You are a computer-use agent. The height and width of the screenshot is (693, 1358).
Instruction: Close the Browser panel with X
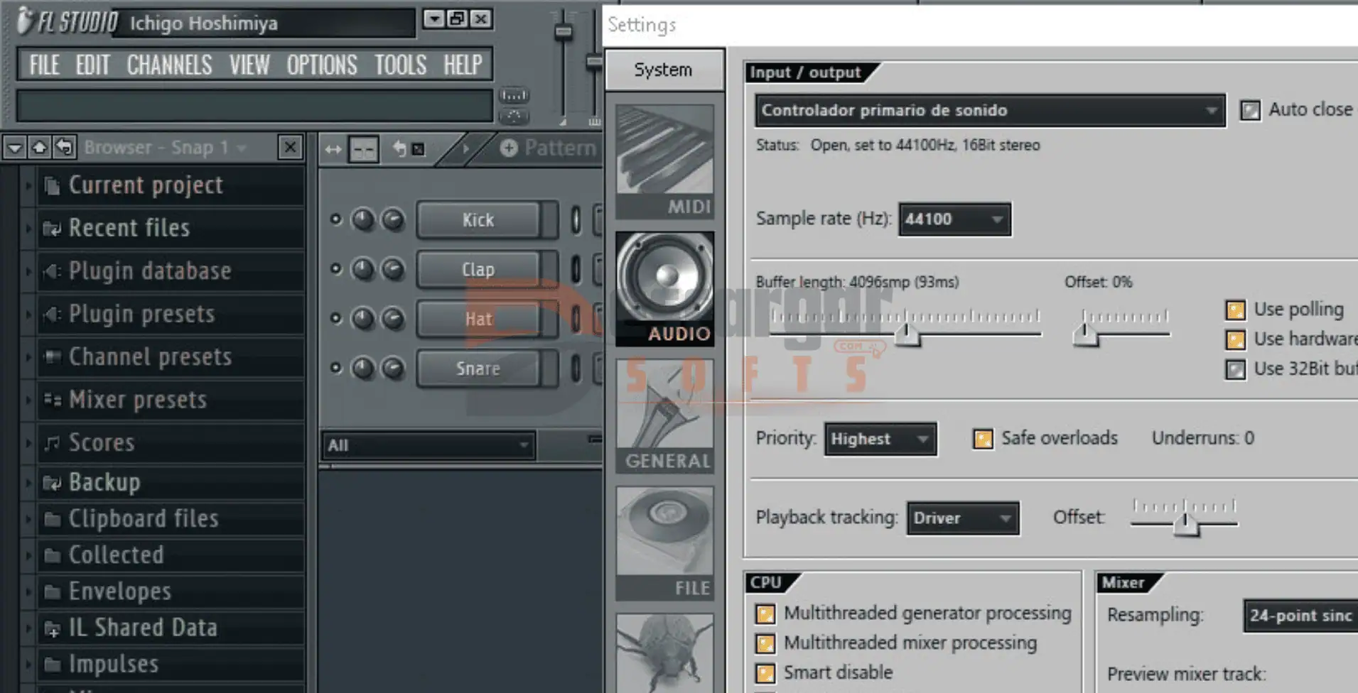click(x=290, y=148)
